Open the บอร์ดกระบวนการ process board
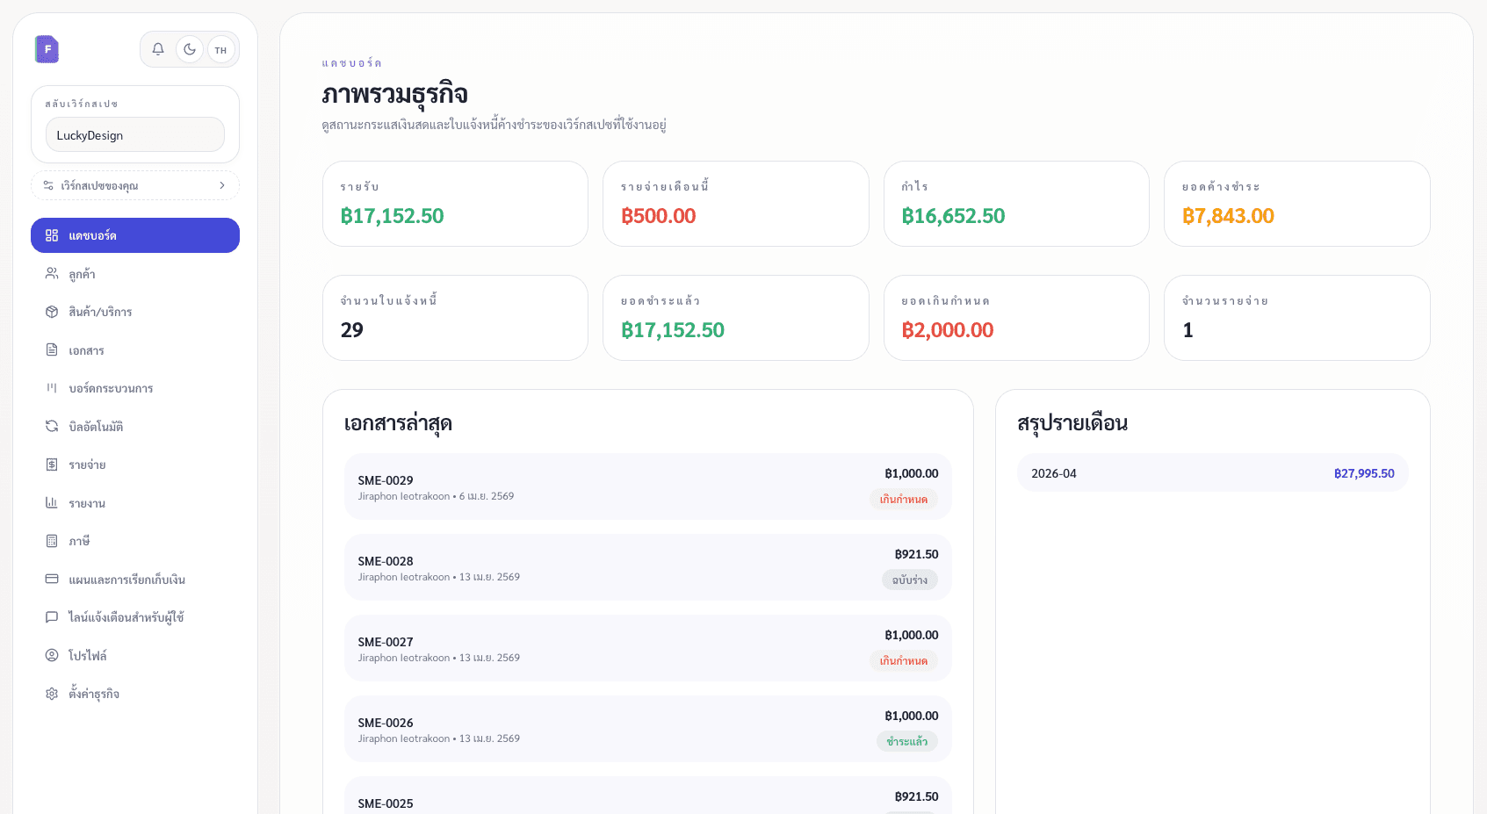The height and width of the screenshot is (814, 1487). (x=109, y=388)
